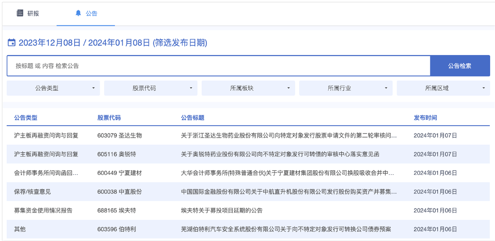Screen dimensions: 495x241
Task: Click the calendar icon beside date range
Action: [12, 43]
